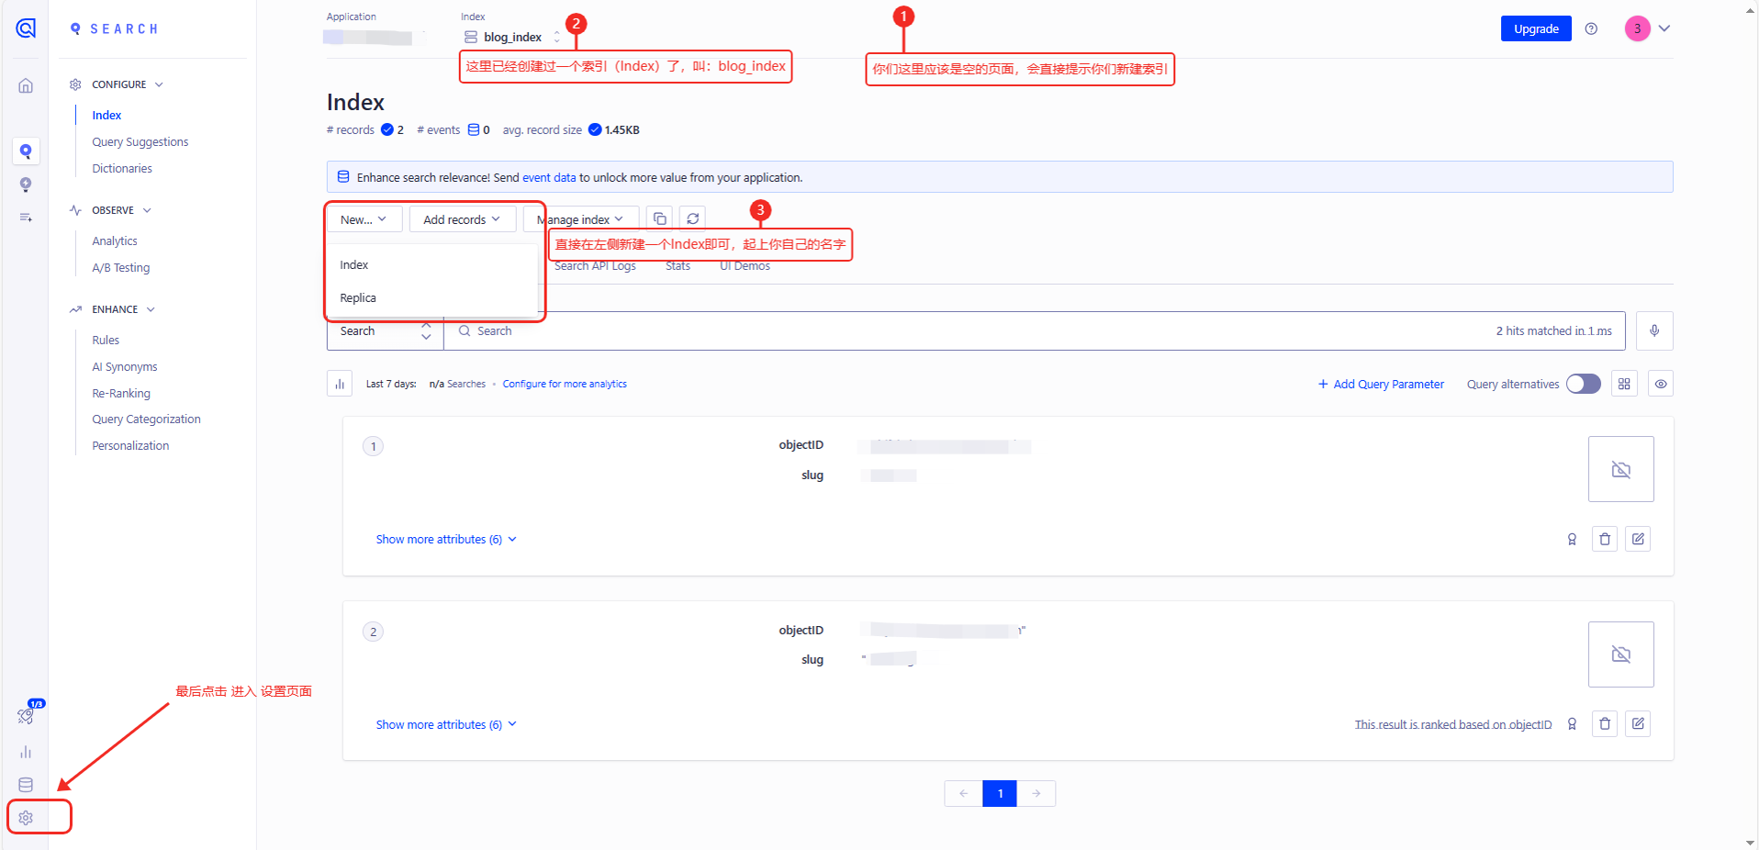Image resolution: width=1759 pixels, height=850 pixels.
Task: Open the help question mark icon
Action: pyautogui.click(x=1591, y=28)
